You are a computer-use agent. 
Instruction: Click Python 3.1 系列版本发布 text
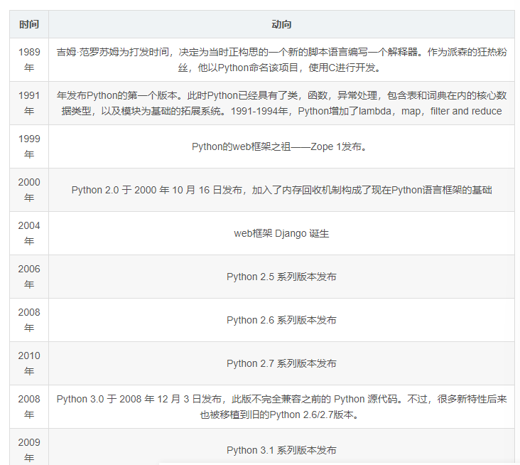281,450
